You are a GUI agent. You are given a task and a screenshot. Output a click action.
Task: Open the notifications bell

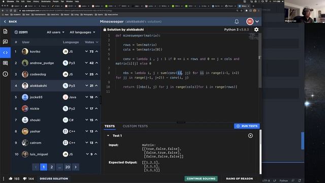coord(237,21)
